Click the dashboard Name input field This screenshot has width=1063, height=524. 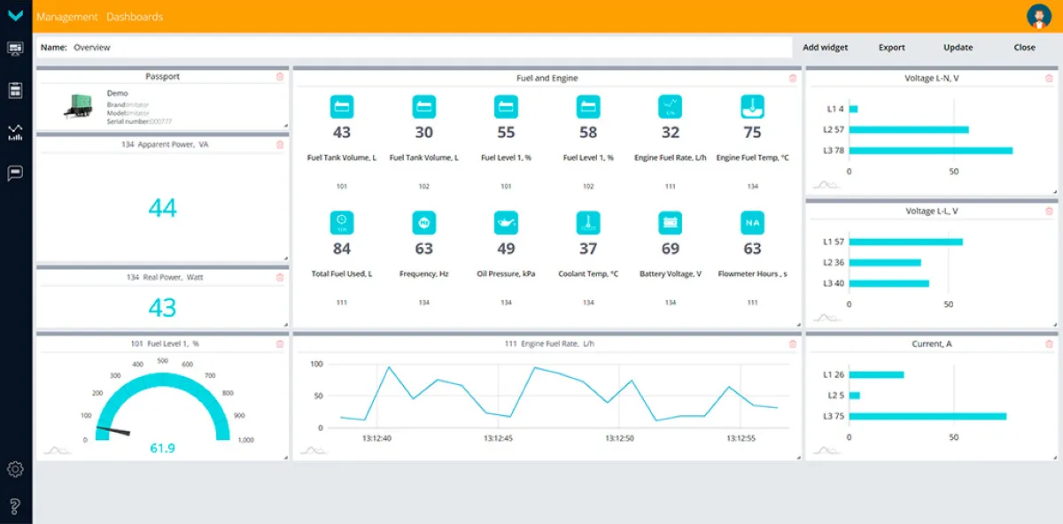coord(425,48)
